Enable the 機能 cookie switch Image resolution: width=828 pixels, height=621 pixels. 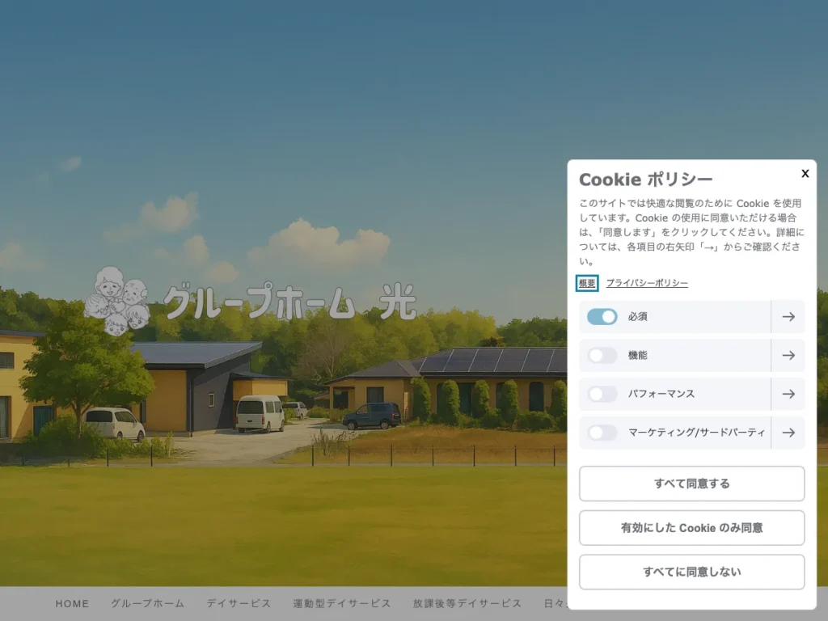602,356
